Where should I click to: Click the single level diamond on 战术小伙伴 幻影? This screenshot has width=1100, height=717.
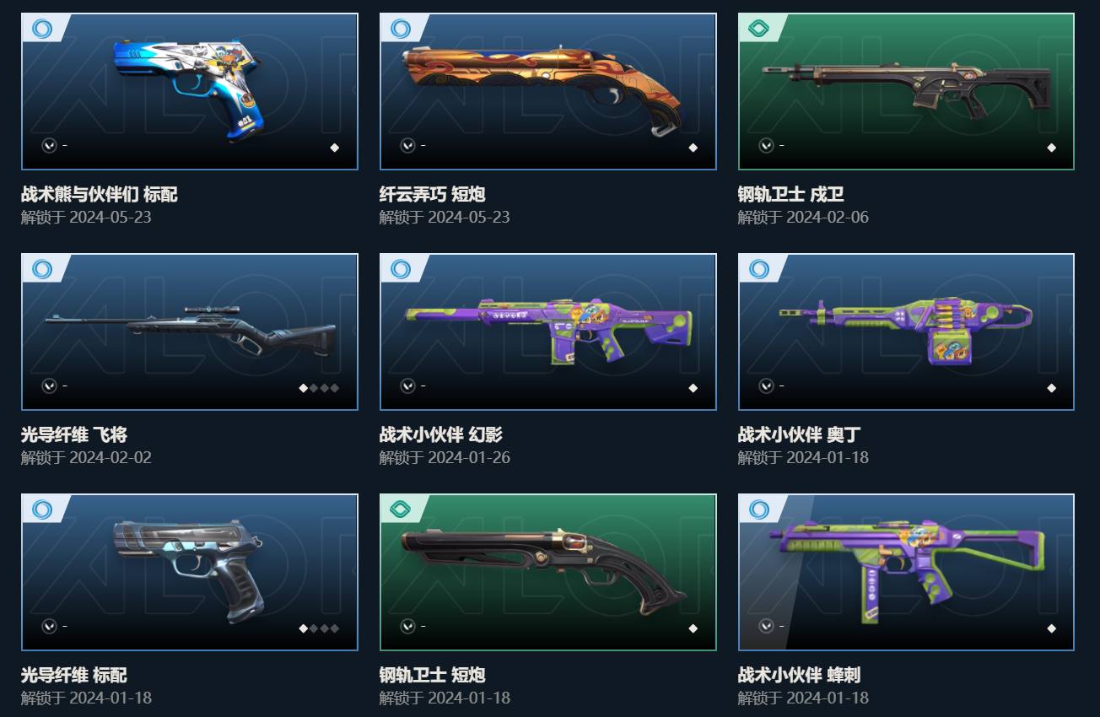693,388
